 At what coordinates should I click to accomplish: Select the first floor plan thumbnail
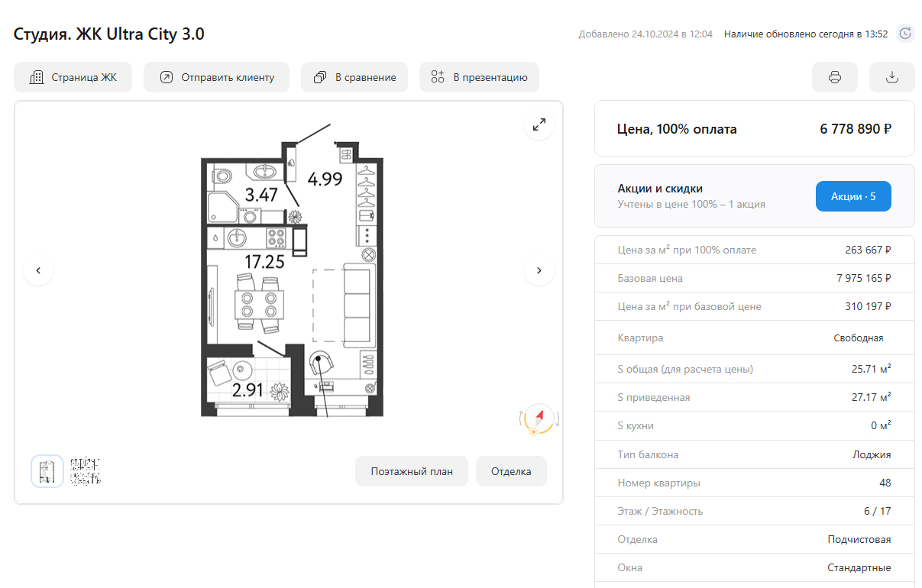pos(47,471)
